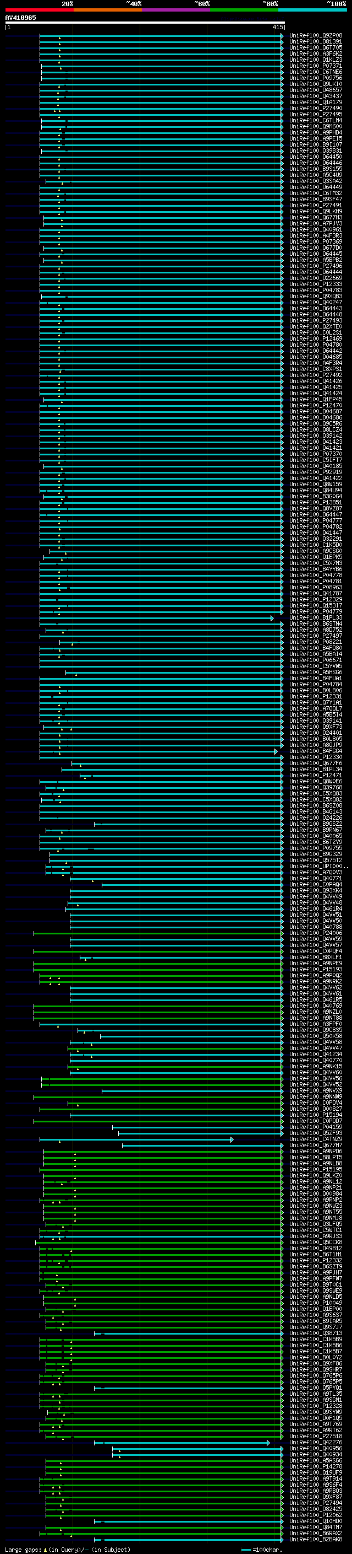Open hit UniRef100_B9S155
Viewport: 352px width, 1554px height.
click(316, 169)
